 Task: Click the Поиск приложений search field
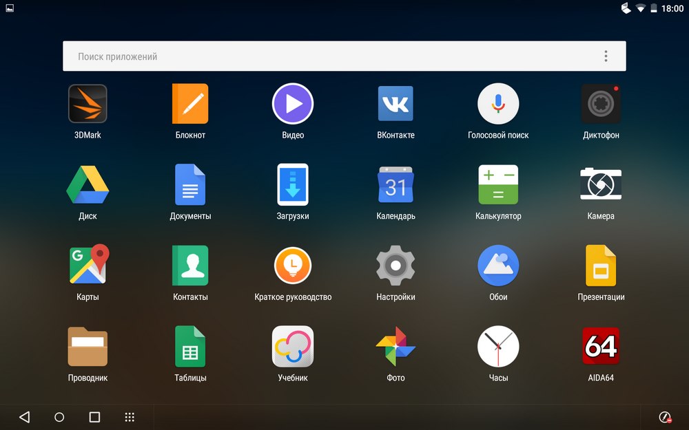[344, 56]
